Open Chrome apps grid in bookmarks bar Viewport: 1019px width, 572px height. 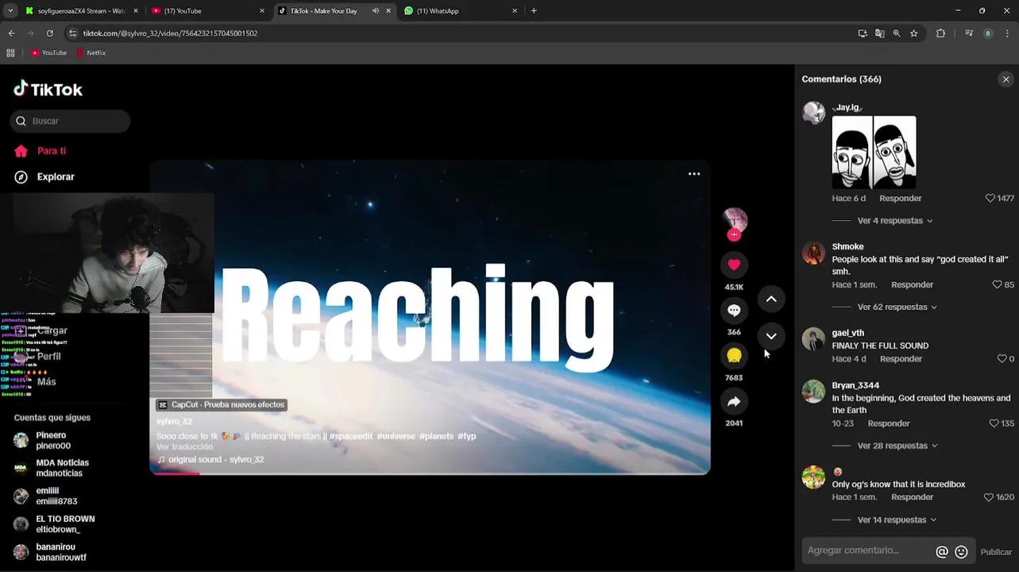10,53
